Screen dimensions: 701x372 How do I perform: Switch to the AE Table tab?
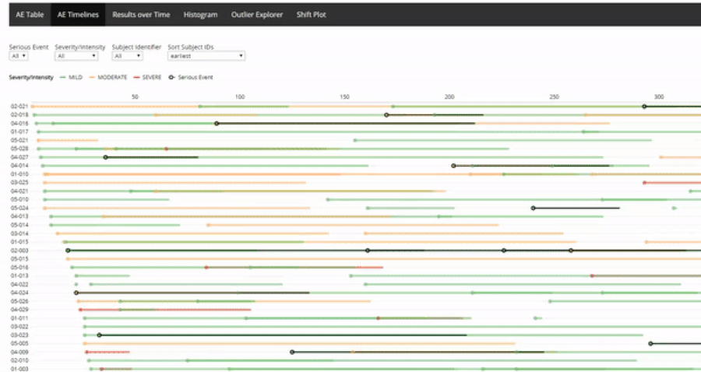pyautogui.click(x=30, y=15)
